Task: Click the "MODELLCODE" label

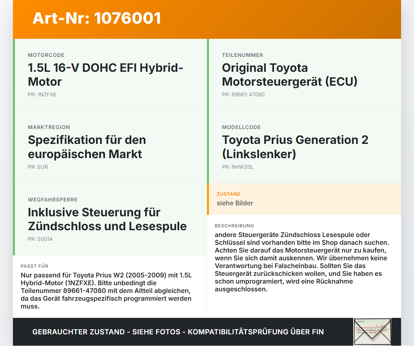Action: click(241, 127)
